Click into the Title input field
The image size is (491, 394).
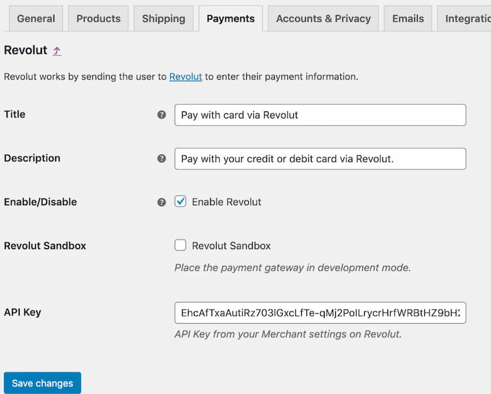pyautogui.click(x=320, y=115)
